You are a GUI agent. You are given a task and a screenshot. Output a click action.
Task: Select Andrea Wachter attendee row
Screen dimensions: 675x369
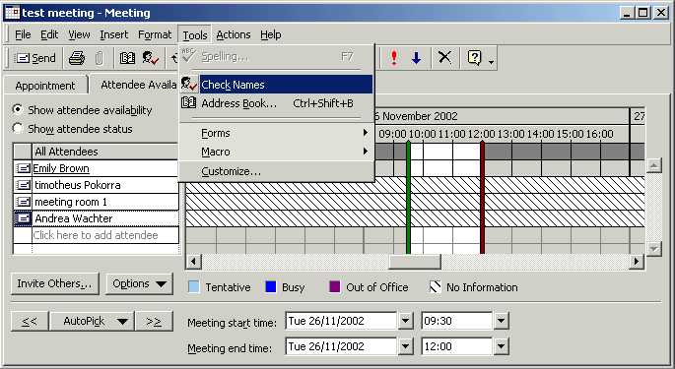pos(105,218)
